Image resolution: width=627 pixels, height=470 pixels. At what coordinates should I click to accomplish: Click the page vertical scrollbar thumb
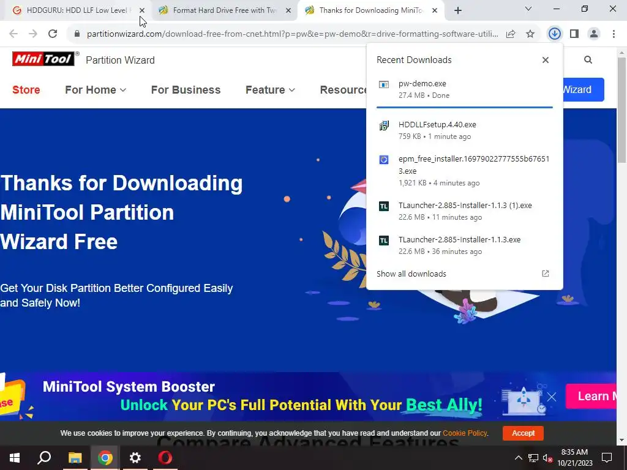[x=621, y=110]
